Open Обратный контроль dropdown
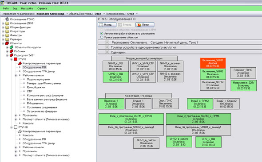262x162 pixels. 104,14
